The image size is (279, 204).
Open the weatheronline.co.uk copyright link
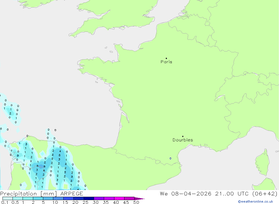coord(256,201)
